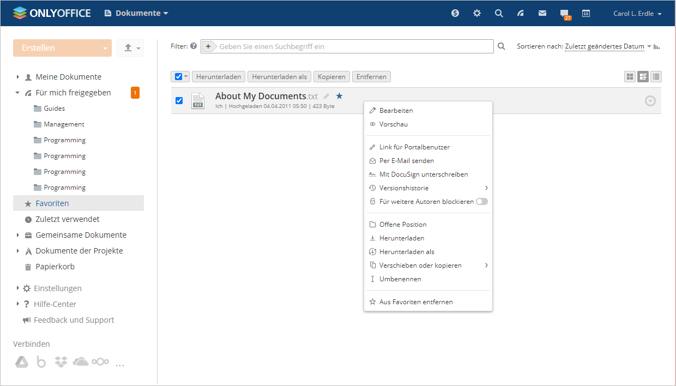Open Verschieben oder kopieren submenu

(x=428, y=266)
